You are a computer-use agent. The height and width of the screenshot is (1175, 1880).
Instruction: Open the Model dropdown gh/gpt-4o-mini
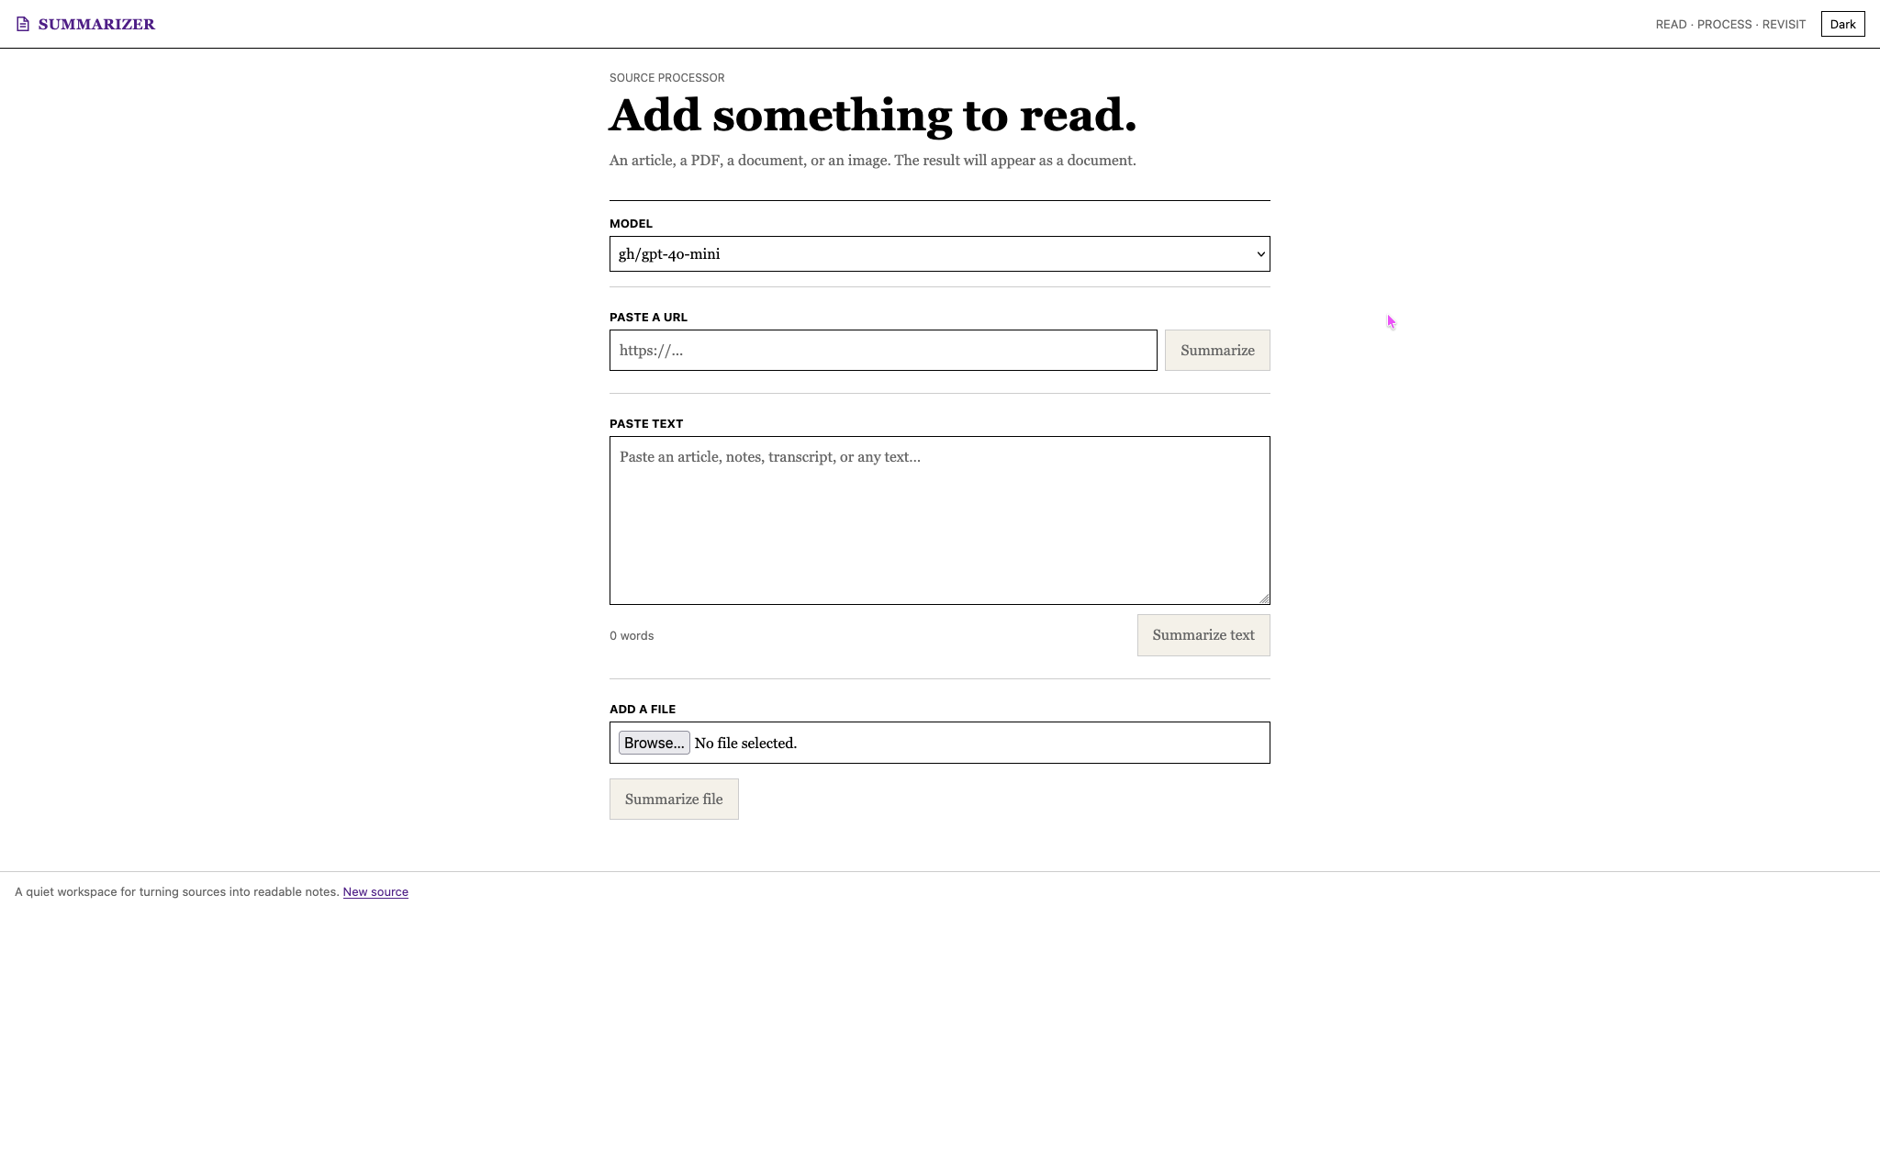point(939,253)
